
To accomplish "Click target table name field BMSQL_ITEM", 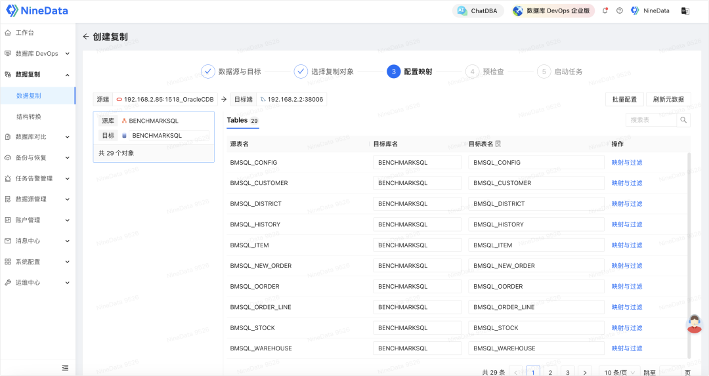I will coord(536,245).
